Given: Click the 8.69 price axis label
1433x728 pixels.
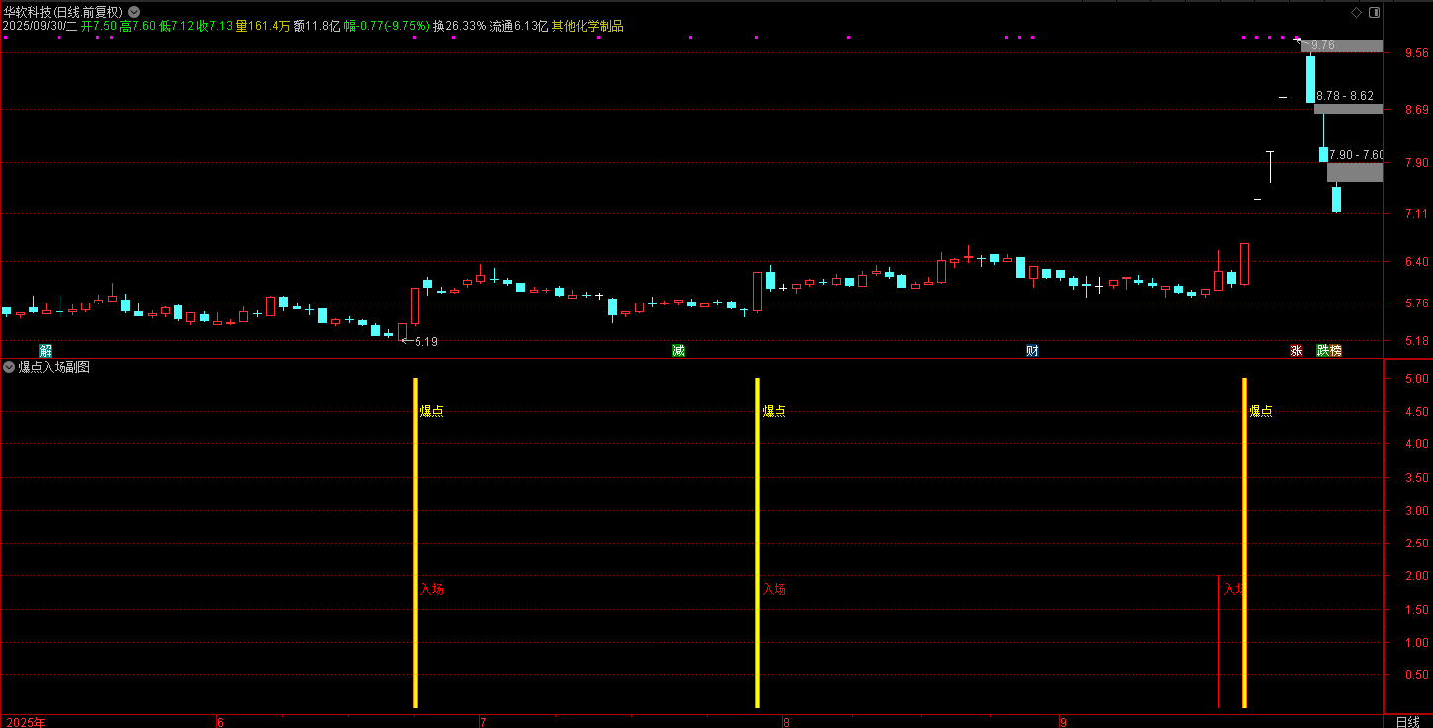Looking at the screenshot, I should point(1416,110).
